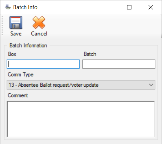Screen dimensions: 162x144
Task: Minimize the Batch Info window
Action: click(x=108, y=7)
